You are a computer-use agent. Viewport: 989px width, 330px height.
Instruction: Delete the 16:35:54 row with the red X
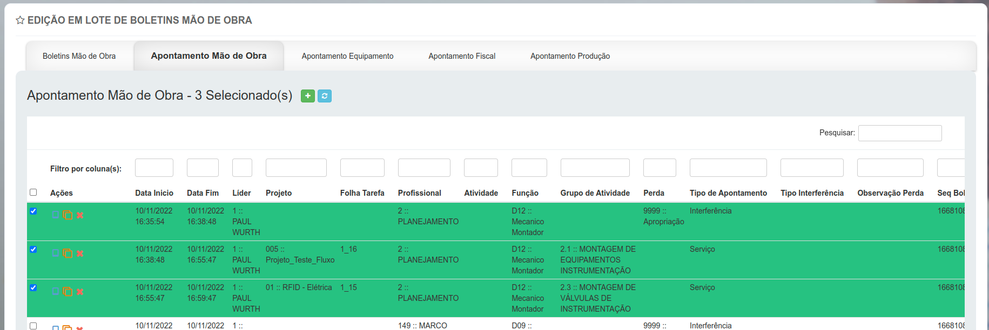click(80, 215)
